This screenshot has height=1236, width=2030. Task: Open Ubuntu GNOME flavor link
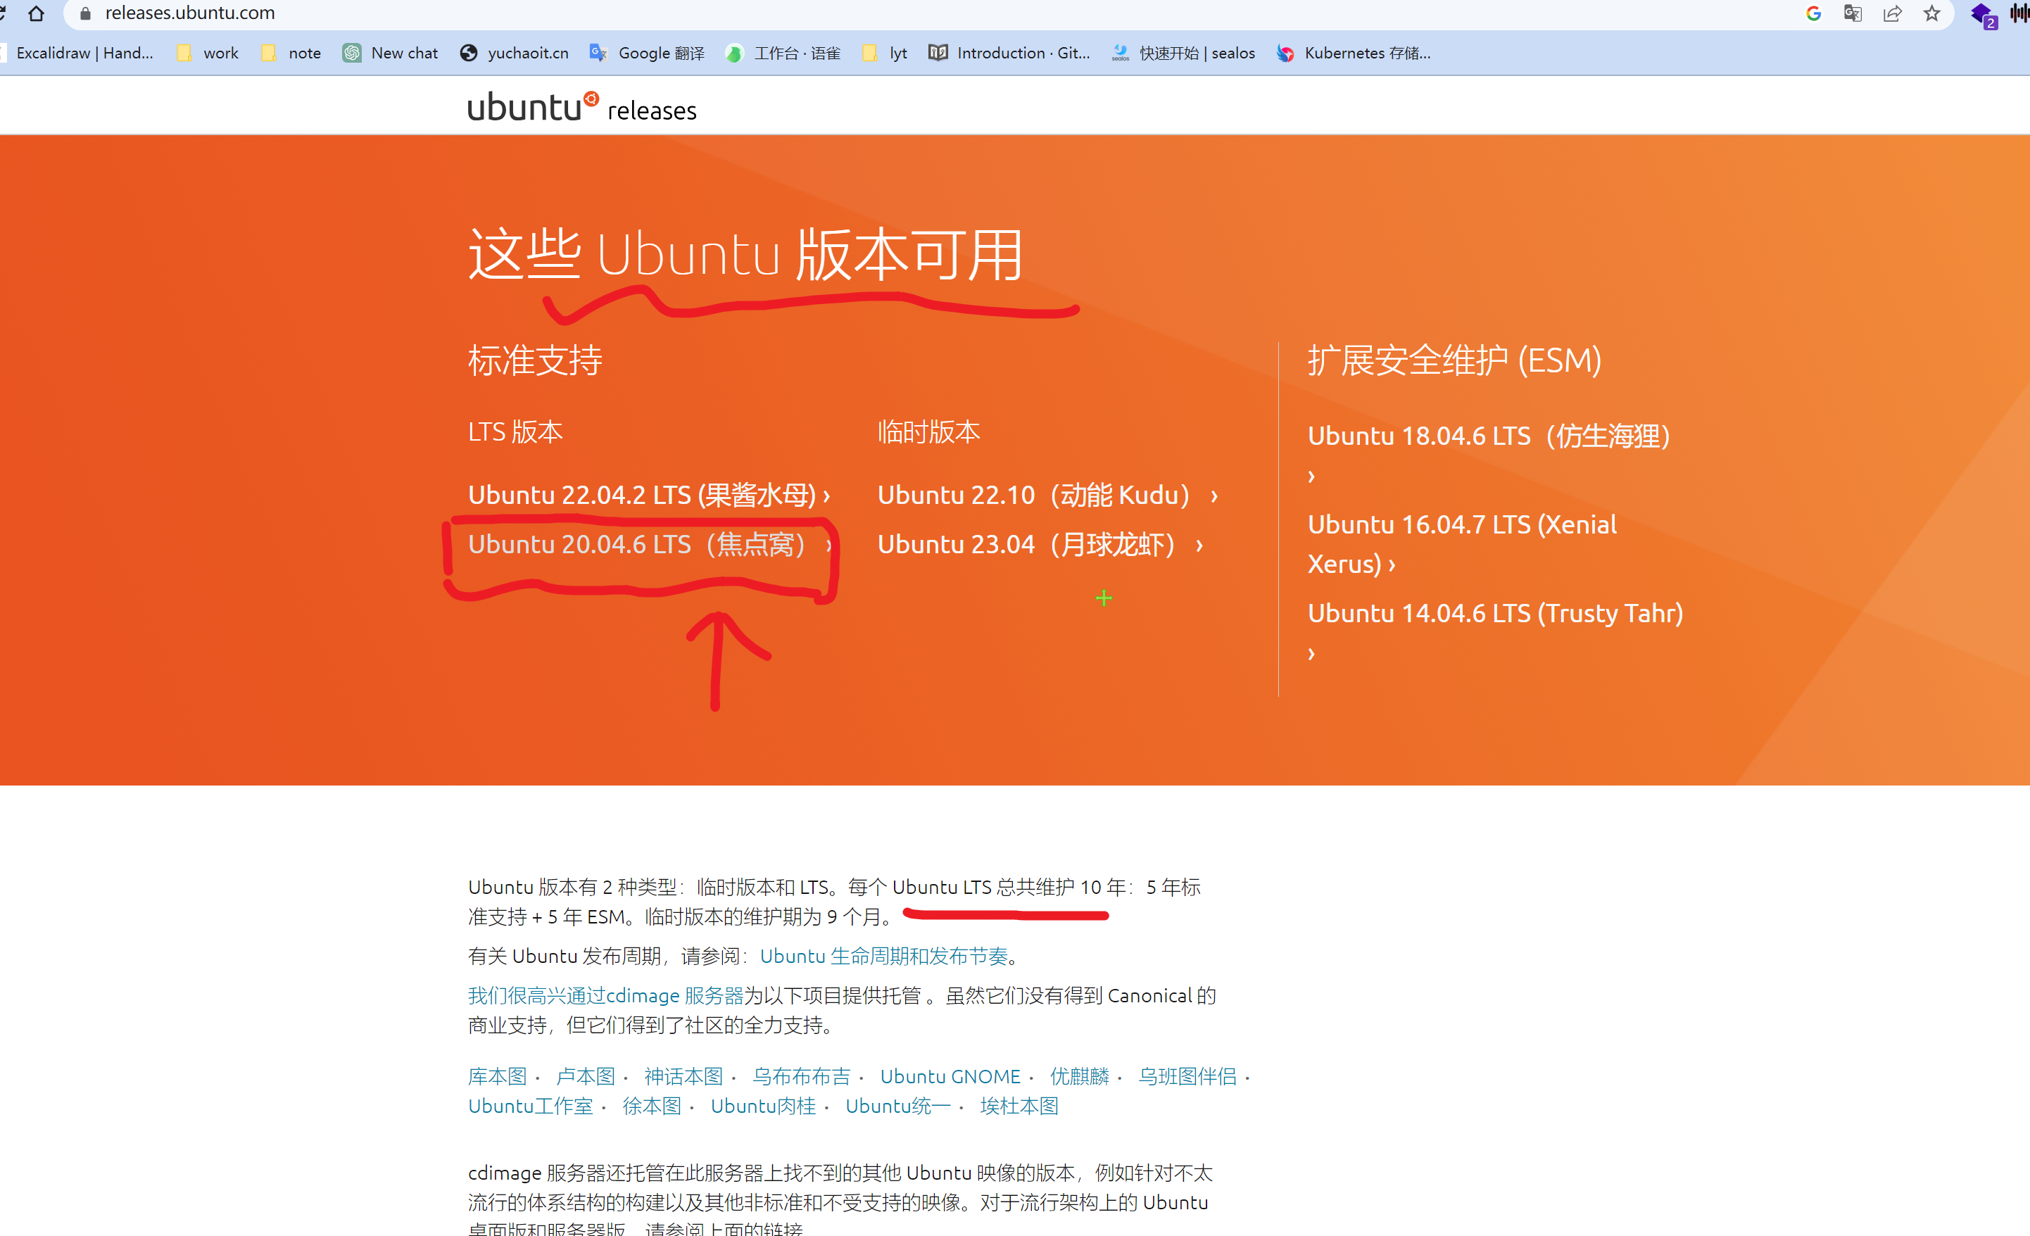[x=950, y=1076]
